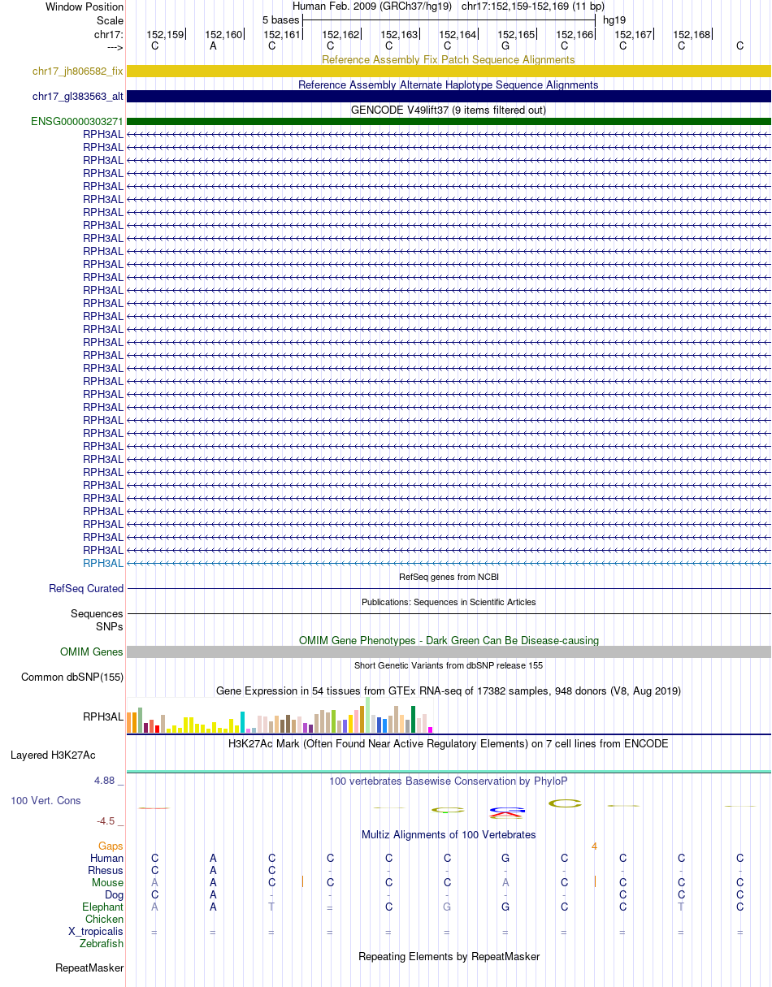Viewport: 772px width, 987px height.
Task: Click the '5 bases' scale bar label
Action: [x=280, y=19]
